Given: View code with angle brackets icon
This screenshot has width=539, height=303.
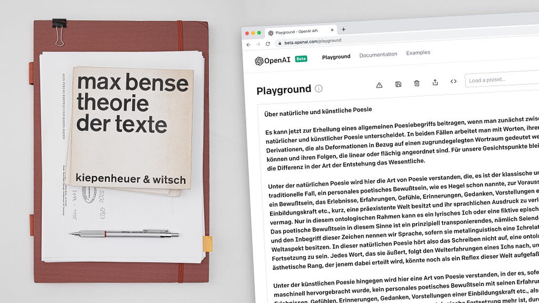Looking at the screenshot, I should [453, 82].
